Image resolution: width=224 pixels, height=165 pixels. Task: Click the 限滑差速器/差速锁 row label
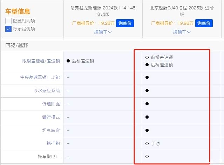pyautogui.click(x=41, y=61)
